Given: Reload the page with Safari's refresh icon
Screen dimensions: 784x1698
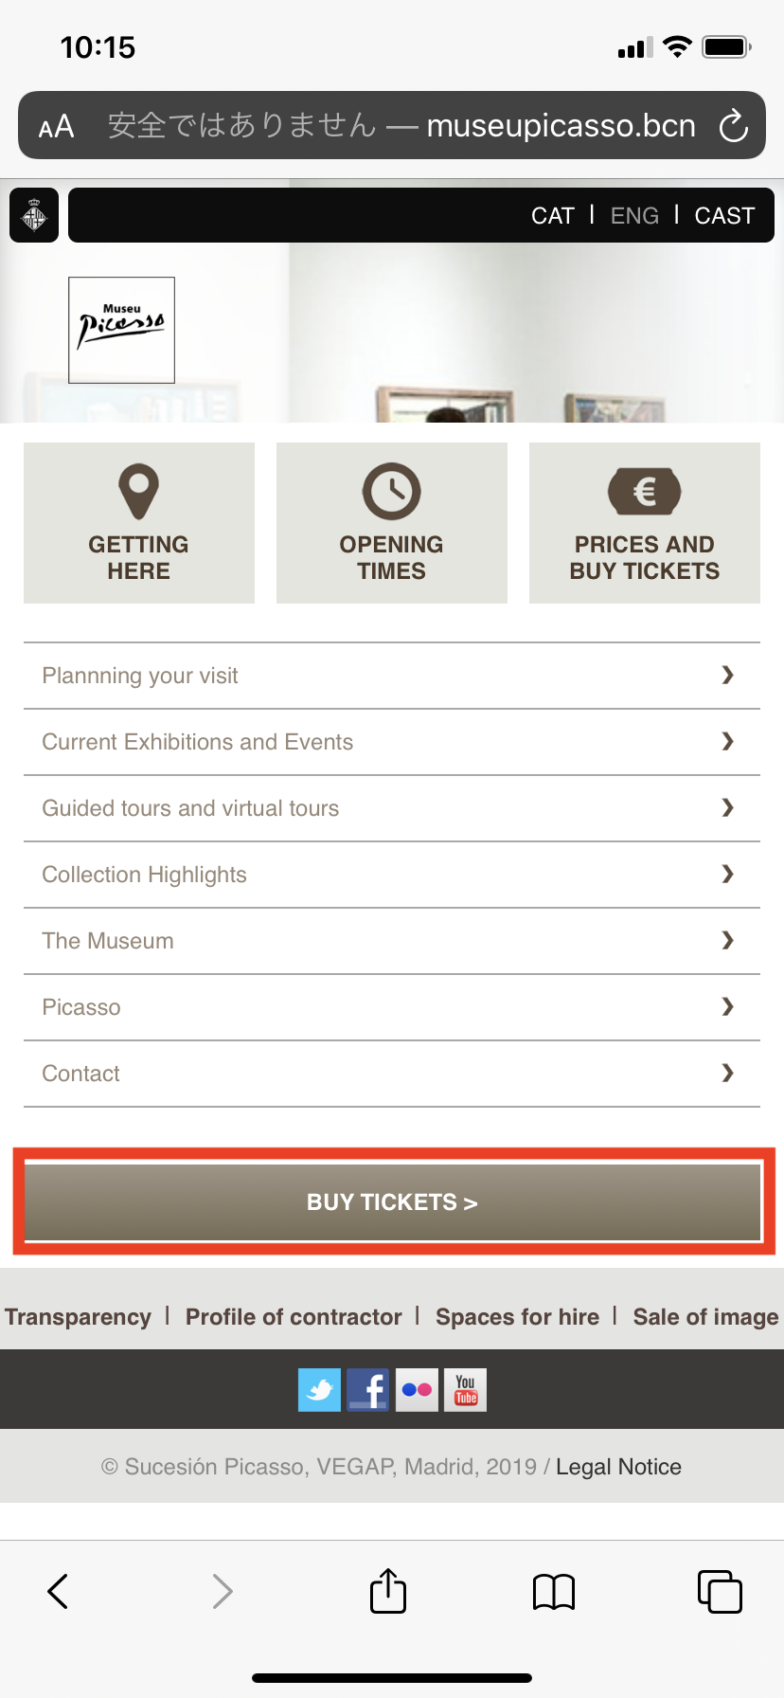Looking at the screenshot, I should click(733, 125).
